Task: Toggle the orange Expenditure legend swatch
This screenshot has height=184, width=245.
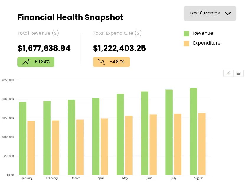Action: click(186, 43)
